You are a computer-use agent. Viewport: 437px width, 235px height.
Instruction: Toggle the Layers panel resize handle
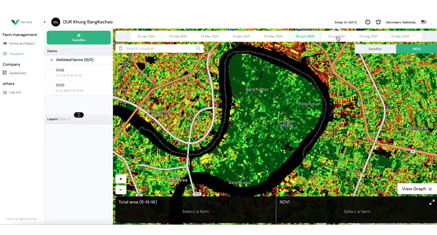tap(79, 115)
